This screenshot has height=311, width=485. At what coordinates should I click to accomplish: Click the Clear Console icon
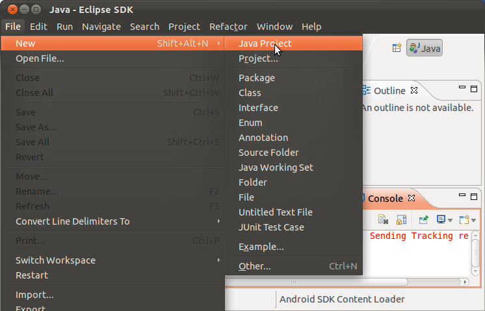(383, 219)
